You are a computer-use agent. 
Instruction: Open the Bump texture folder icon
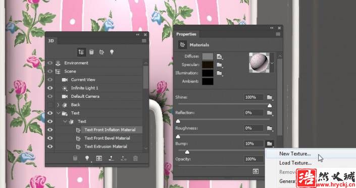pos(270,144)
